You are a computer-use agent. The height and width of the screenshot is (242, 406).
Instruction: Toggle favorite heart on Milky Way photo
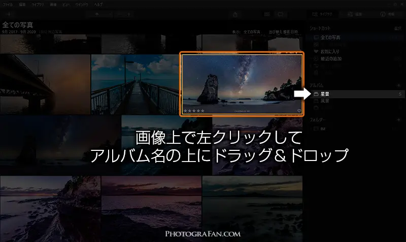click(299, 111)
